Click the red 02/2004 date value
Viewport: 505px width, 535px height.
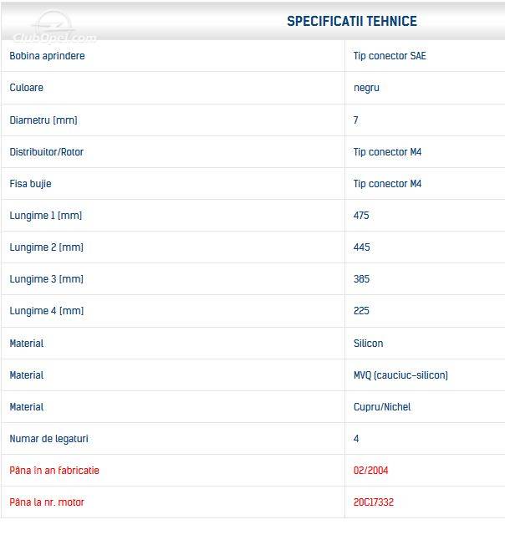coord(371,471)
